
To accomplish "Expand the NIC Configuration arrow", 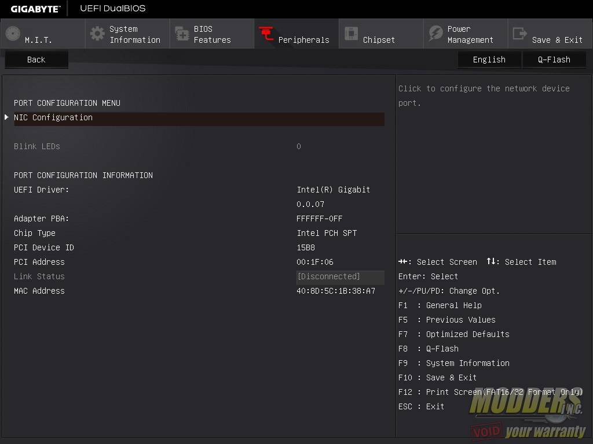I will point(7,117).
